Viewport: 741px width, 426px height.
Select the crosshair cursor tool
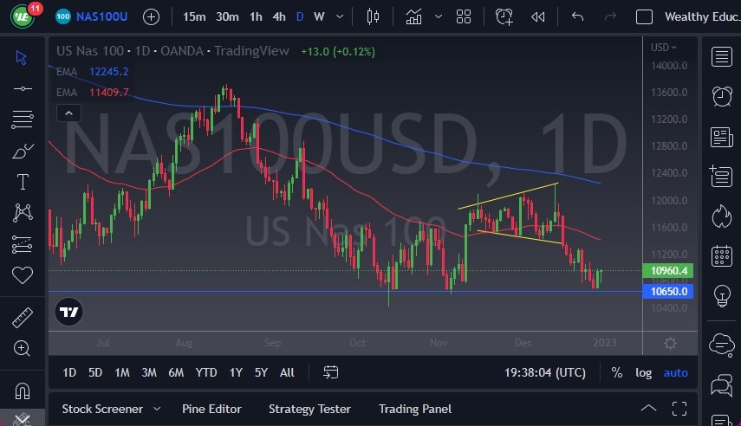(x=22, y=57)
